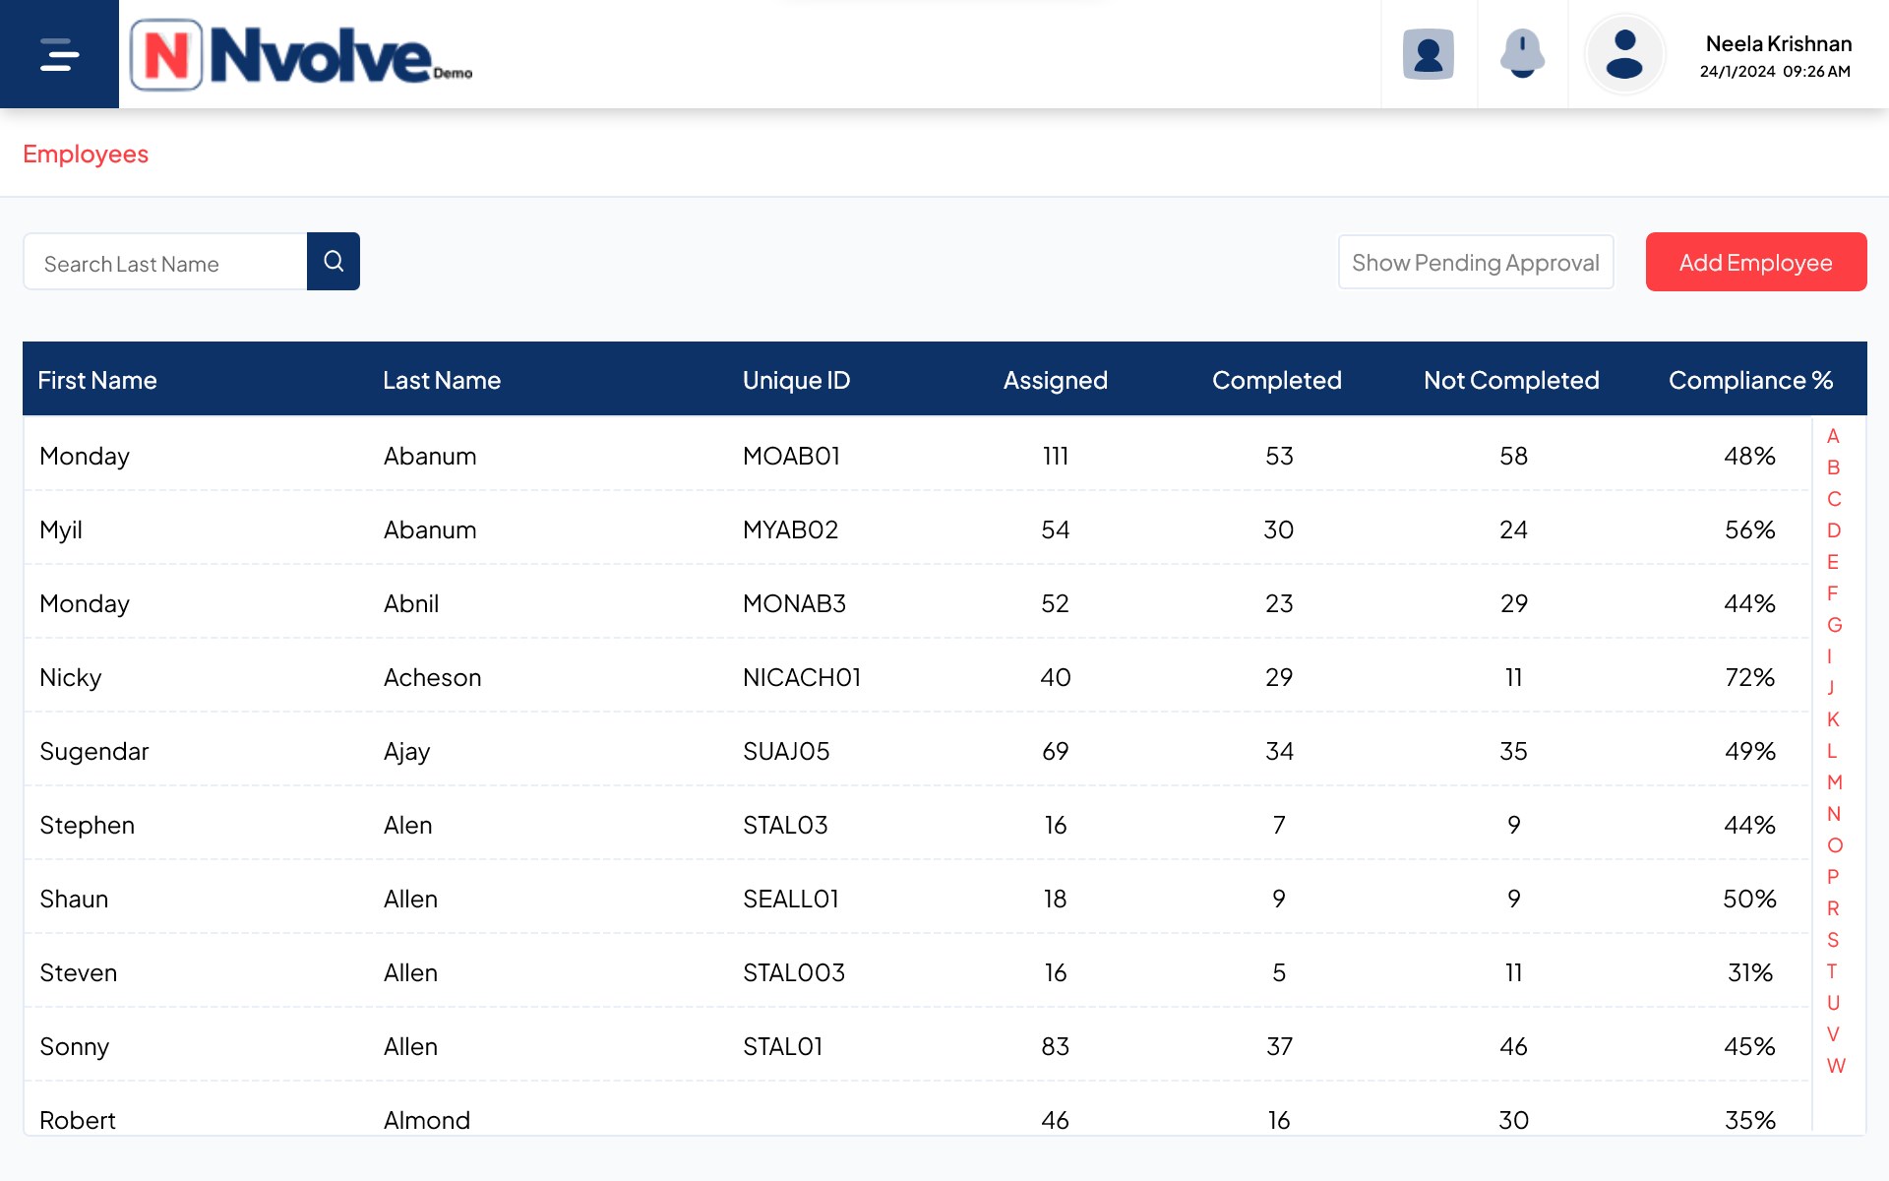Open the hamburger navigation menu
Viewport: 1889px width, 1181px height.
point(59,54)
